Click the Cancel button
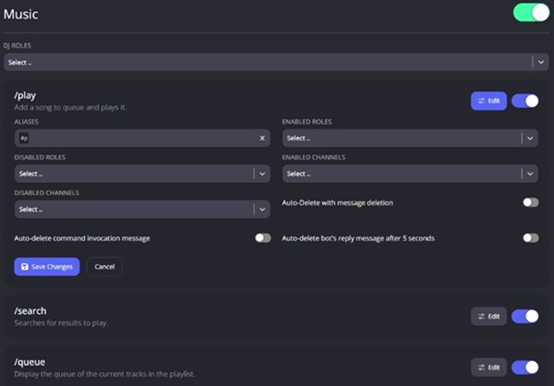554x386 pixels. click(x=104, y=266)
